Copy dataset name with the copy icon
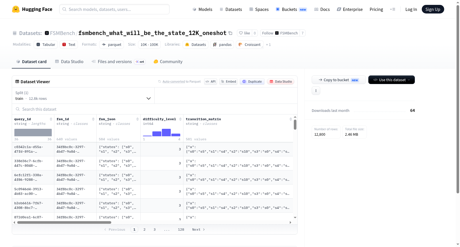Viewport: 460px width, 247px height. pos(230,33)
